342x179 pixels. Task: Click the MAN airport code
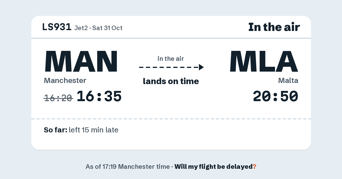81,61
